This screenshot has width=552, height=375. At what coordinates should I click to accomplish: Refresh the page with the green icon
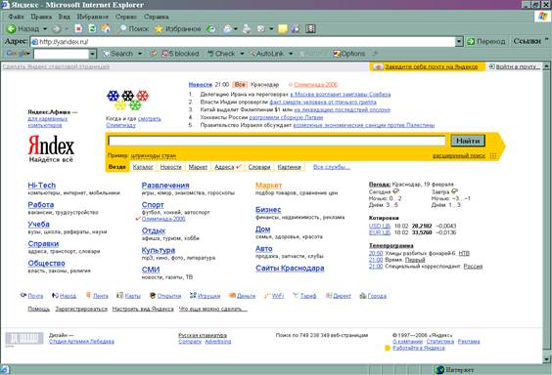(92, 28)
